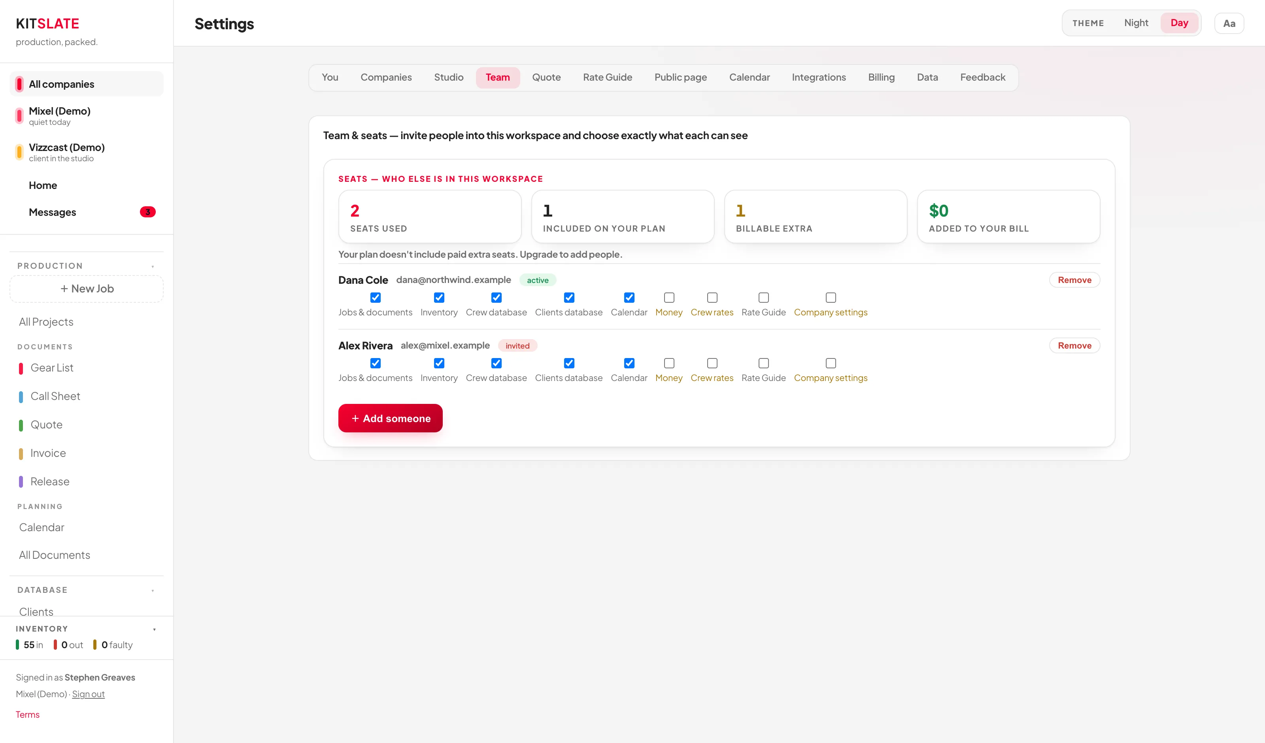Screen dimensions: 1265x743
Task: Uncheck Alex Rivera's Calendar access
Action: [629, 363]
